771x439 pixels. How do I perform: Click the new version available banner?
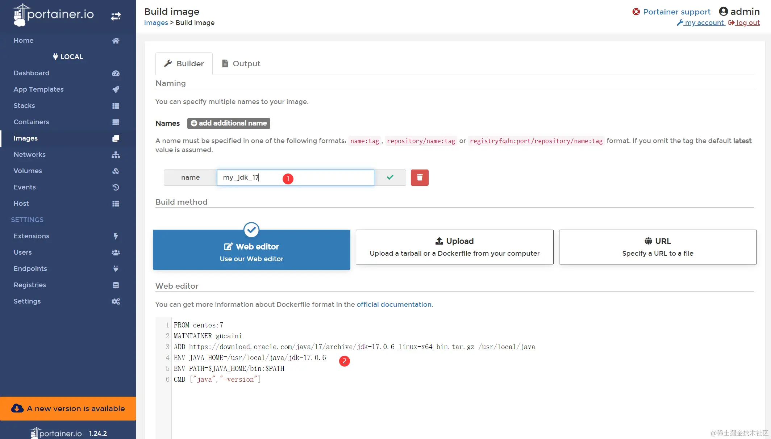click(68, 409)
